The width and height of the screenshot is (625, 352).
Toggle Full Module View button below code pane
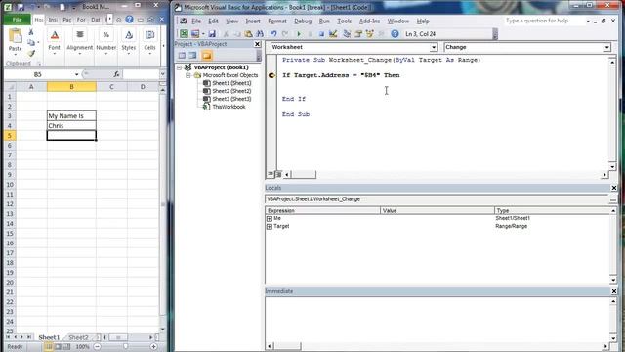click(x=278, y=174)
